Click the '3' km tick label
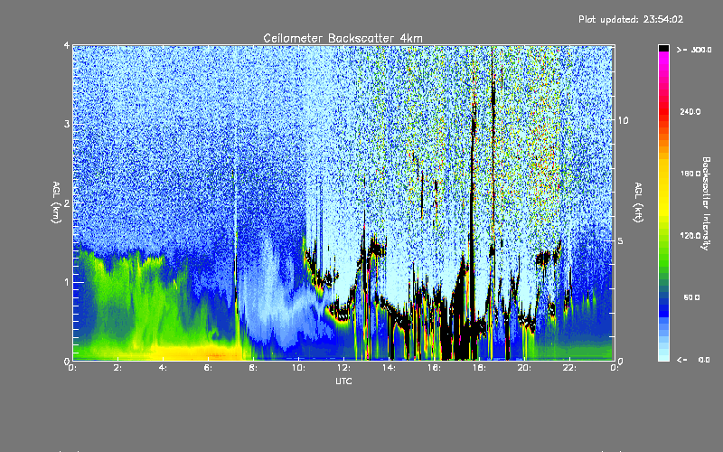The image size is (723, 452). point(67,124)
